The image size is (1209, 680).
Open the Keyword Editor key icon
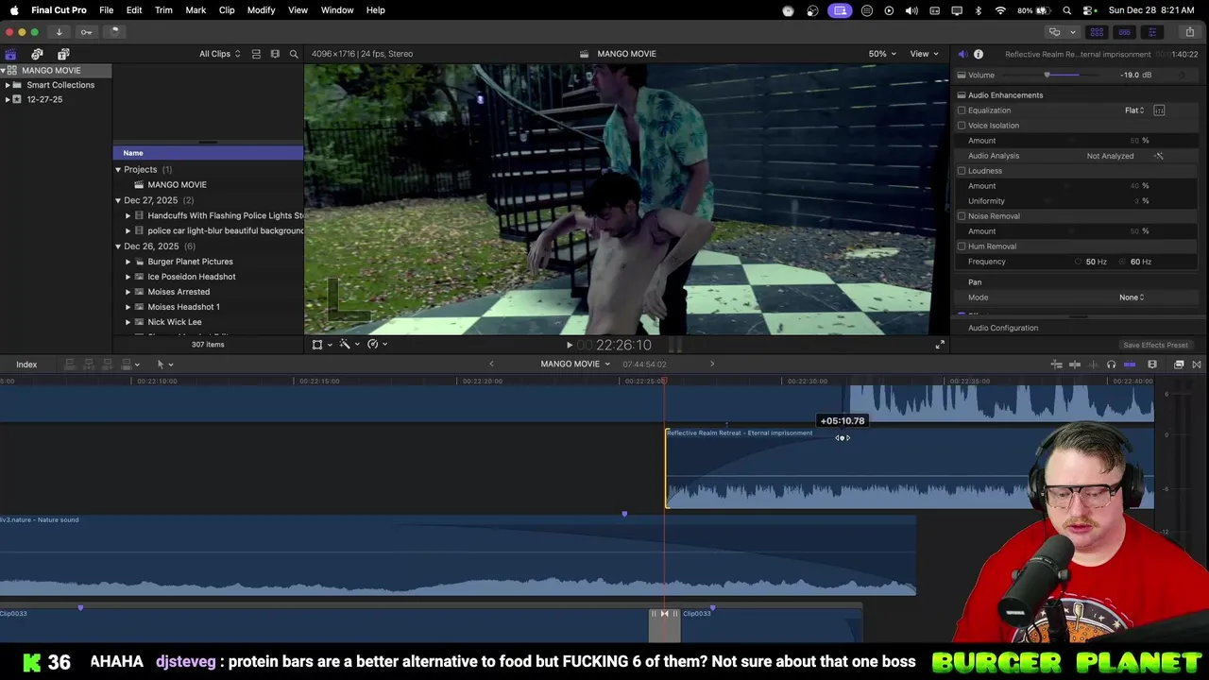[x=86, y=31]
